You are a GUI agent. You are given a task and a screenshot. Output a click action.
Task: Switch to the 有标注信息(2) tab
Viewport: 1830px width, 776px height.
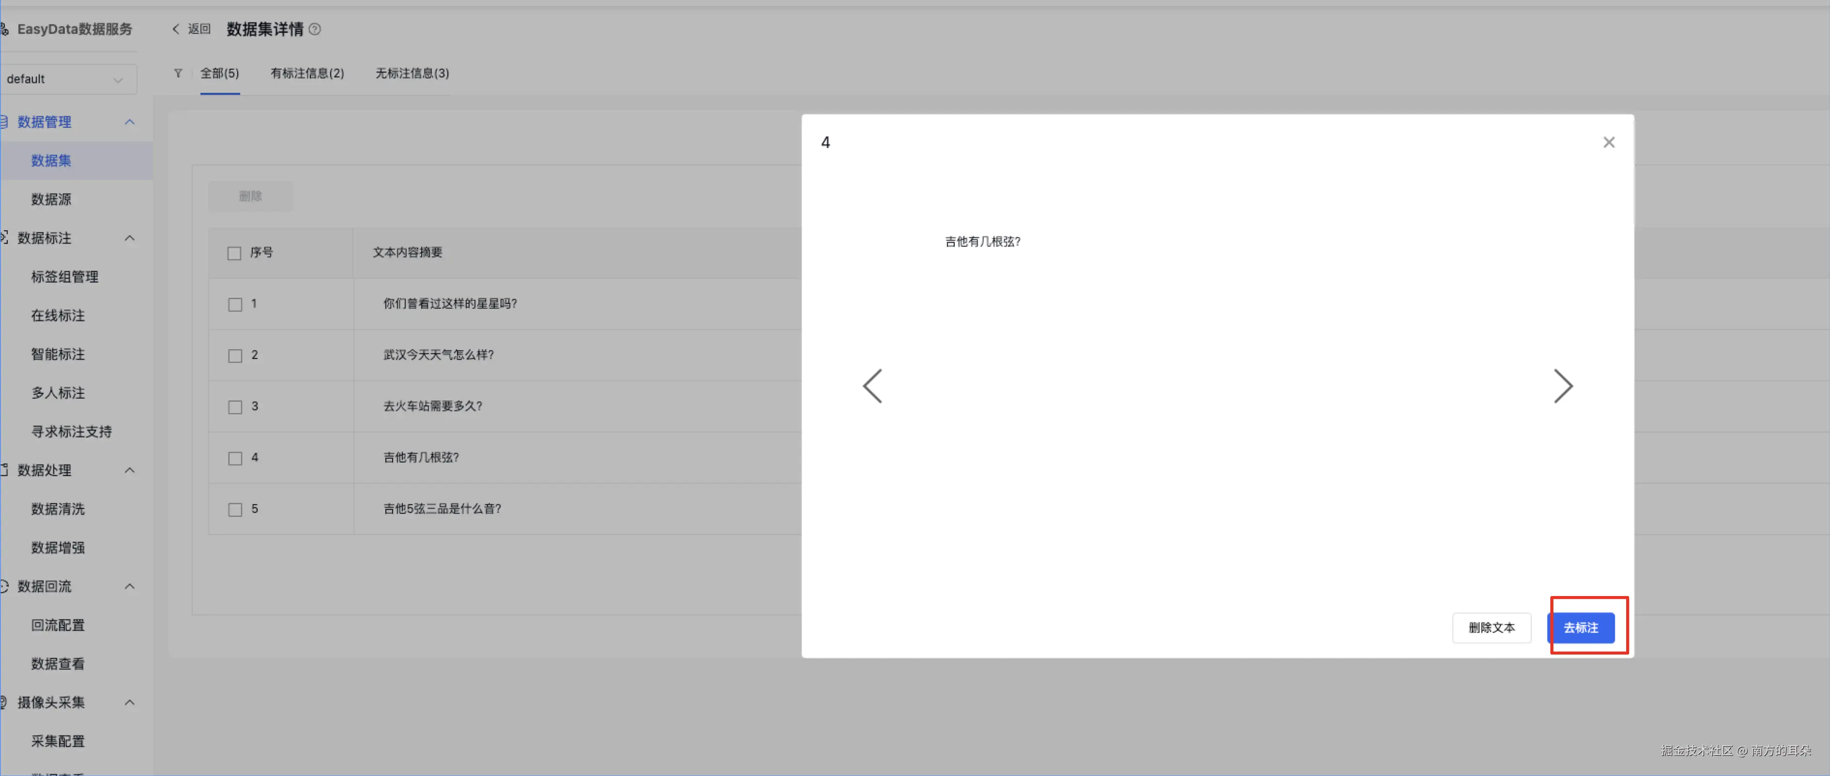pyautogui.click(x=307, y=73)
